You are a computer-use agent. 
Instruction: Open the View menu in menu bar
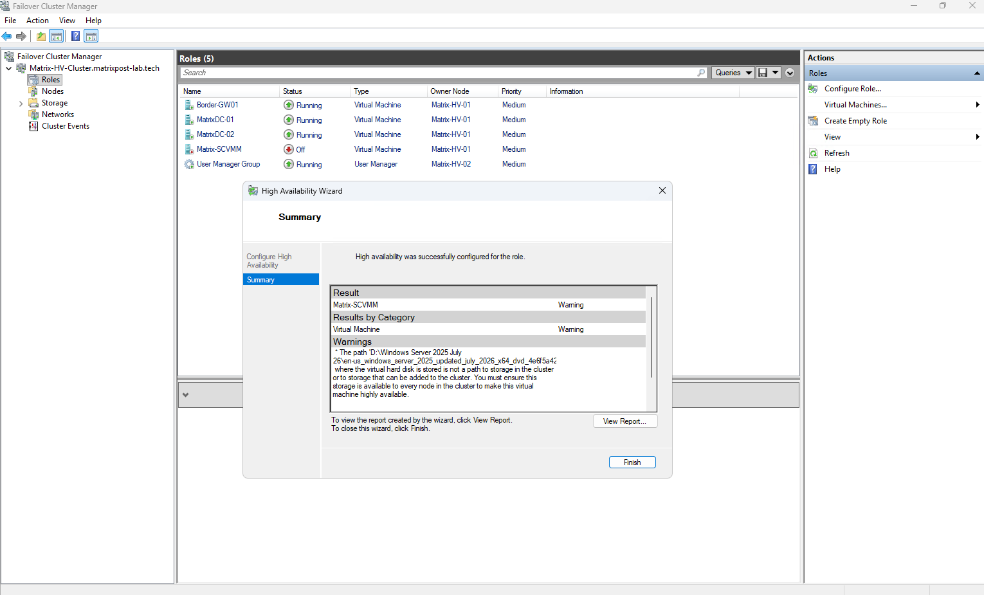67,21
